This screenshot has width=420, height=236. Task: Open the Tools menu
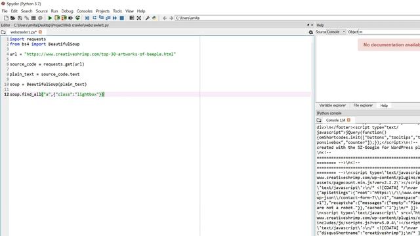(117, 11)
